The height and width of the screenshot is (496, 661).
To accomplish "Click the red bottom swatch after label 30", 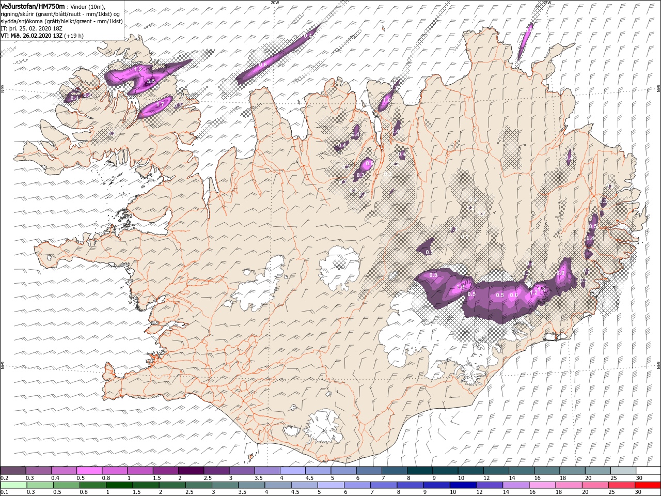I will tap(647, 485).
